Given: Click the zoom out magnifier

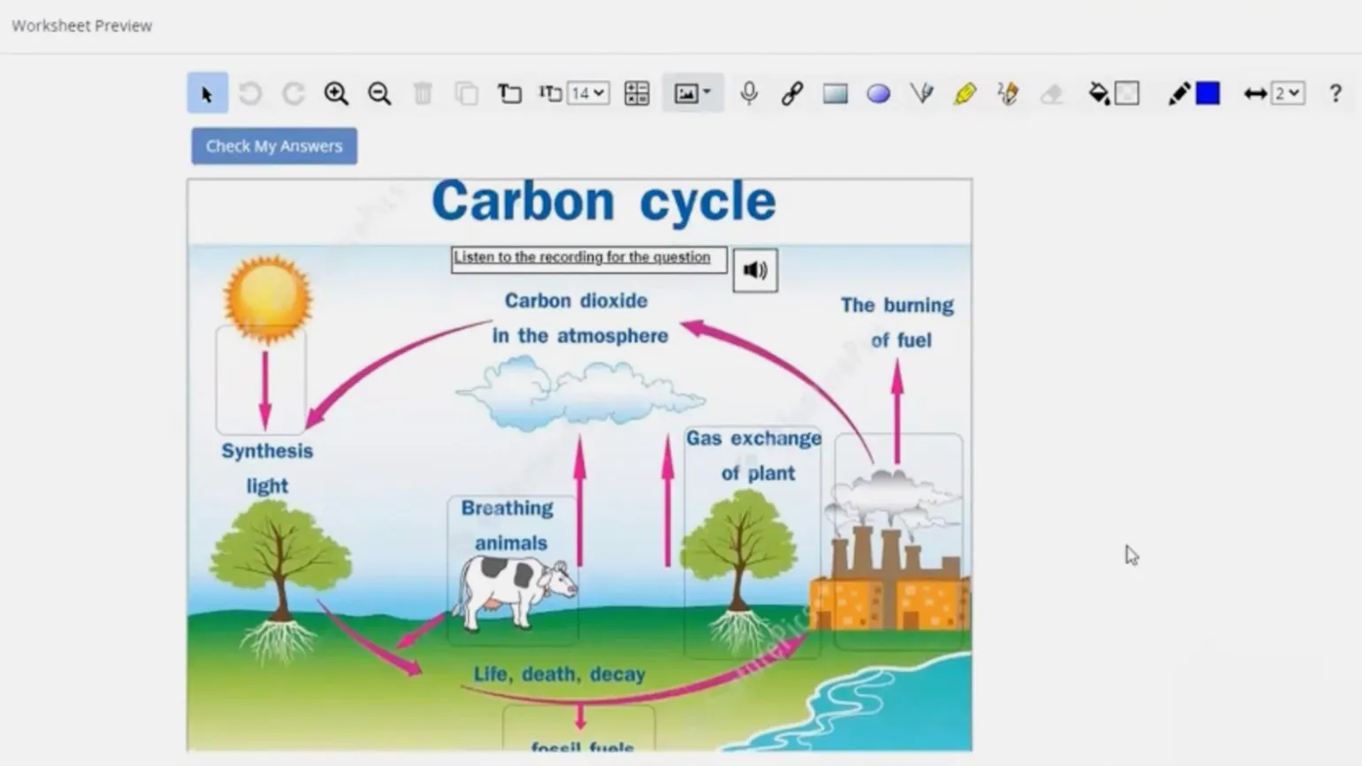Looking at the screenshot, I should point(379,94).
